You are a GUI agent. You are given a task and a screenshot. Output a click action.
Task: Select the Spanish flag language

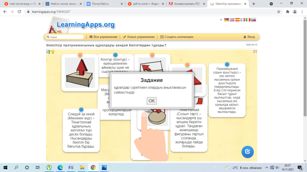click(237, 20)
